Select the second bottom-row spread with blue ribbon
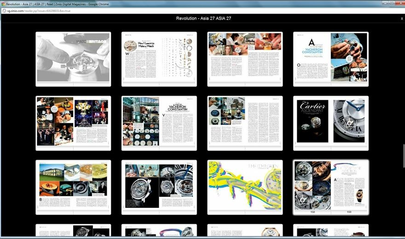 [159, 230]
